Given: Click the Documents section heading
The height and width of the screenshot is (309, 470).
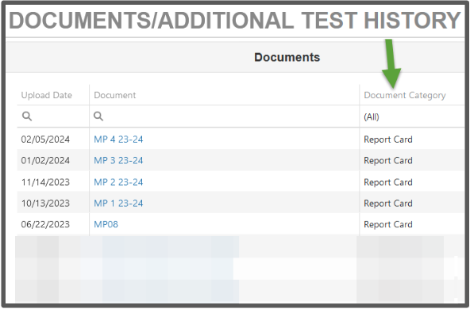Looking at the screenshot, I should coord(287,57).
